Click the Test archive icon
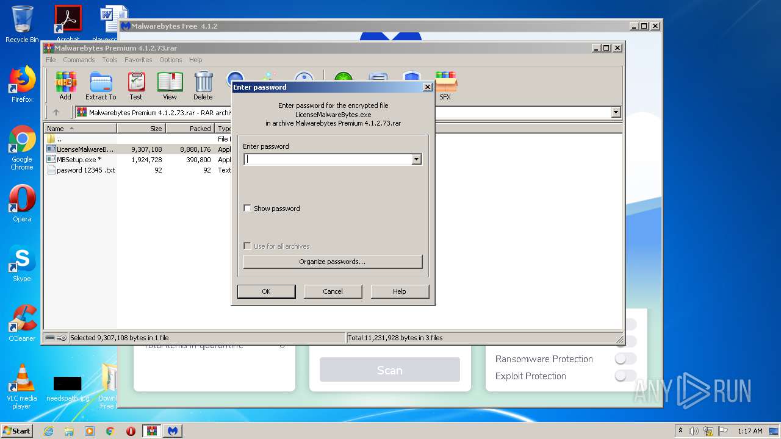The width and height of the screenshot is (781, 439). click(x=136, y=85)
